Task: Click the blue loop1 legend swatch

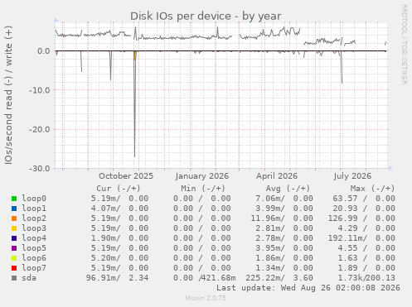Action: (14, 209)
